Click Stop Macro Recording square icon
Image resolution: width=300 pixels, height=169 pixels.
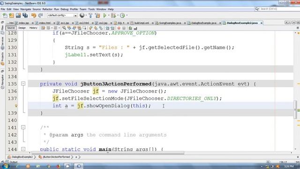pos(124,28)
